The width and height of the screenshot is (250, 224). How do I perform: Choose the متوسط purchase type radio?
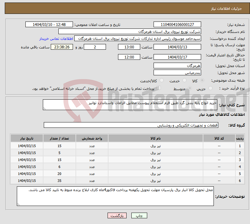(x=190, y=88)
